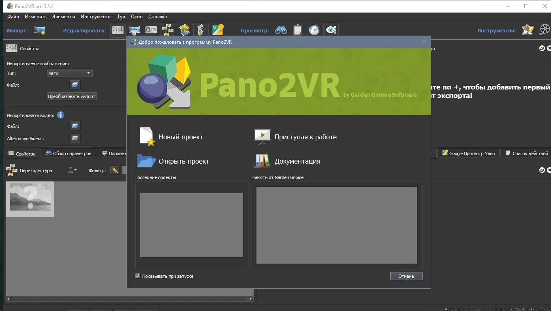Click the Приступая к работе presentation icon
Image resolution: width=551 pixels, height=311 pixels.
(x=263, y=137)
